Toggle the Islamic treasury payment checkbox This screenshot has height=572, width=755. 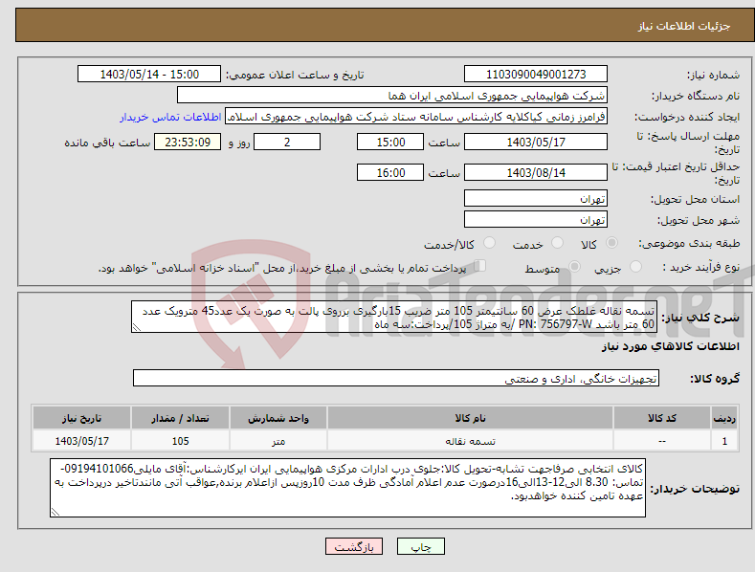pyautogui.click(x=480, y=266)
